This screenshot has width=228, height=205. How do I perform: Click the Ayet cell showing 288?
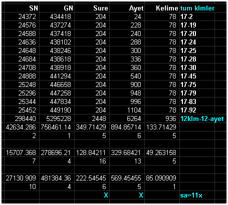[127, 42]
